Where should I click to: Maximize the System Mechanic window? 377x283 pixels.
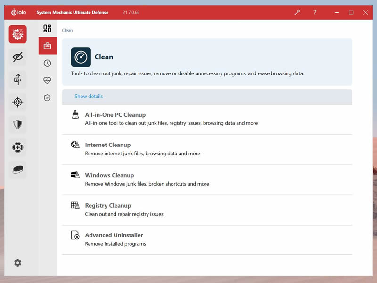351,12
